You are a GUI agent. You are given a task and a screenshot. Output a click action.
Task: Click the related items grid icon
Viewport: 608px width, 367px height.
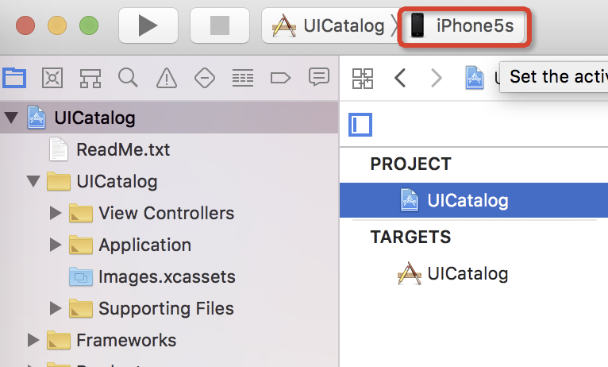click(x=363, y=79)
